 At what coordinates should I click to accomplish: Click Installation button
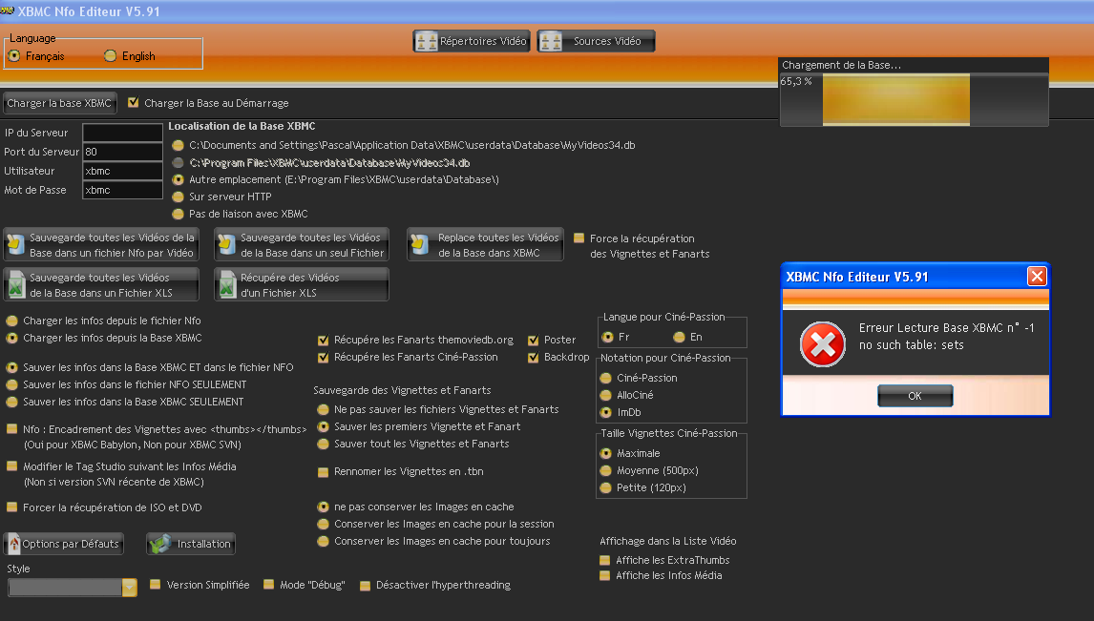point(191,544)
